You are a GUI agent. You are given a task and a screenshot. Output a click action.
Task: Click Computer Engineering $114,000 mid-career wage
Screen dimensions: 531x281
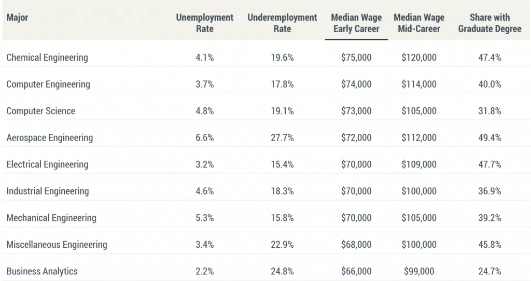tap(418, 84)
